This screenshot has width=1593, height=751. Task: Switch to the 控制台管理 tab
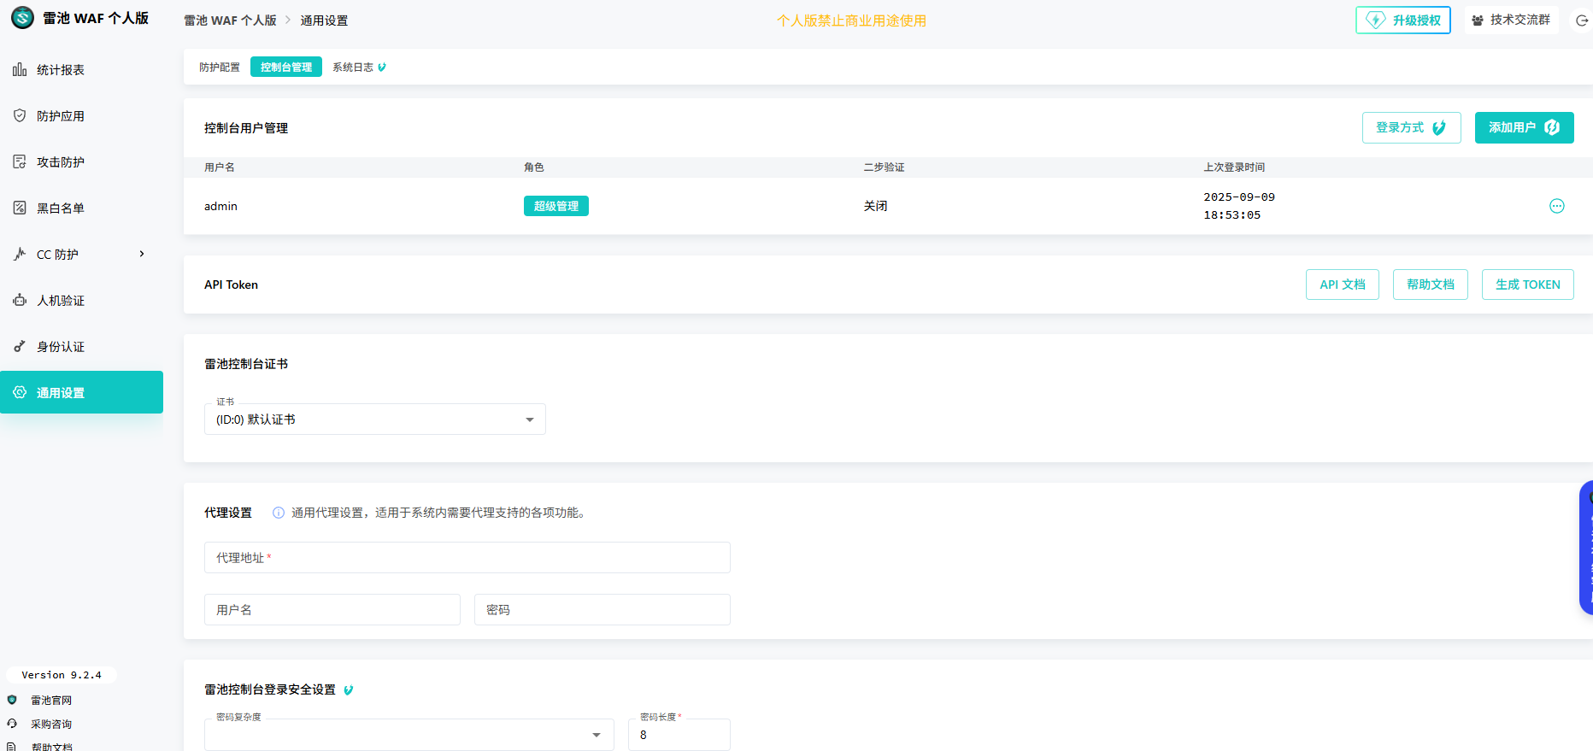286,67
